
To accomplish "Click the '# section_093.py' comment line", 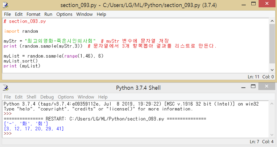I will point(25,21).
